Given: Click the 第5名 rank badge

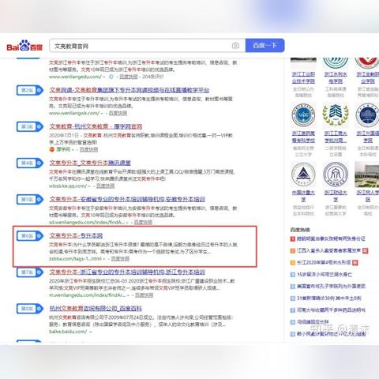Looking at the screenshot, I should point(29,199).
